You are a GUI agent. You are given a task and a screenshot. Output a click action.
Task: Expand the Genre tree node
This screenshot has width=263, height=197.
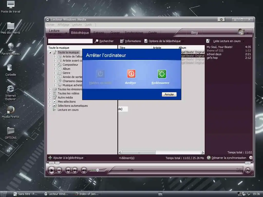coord(55,73)
